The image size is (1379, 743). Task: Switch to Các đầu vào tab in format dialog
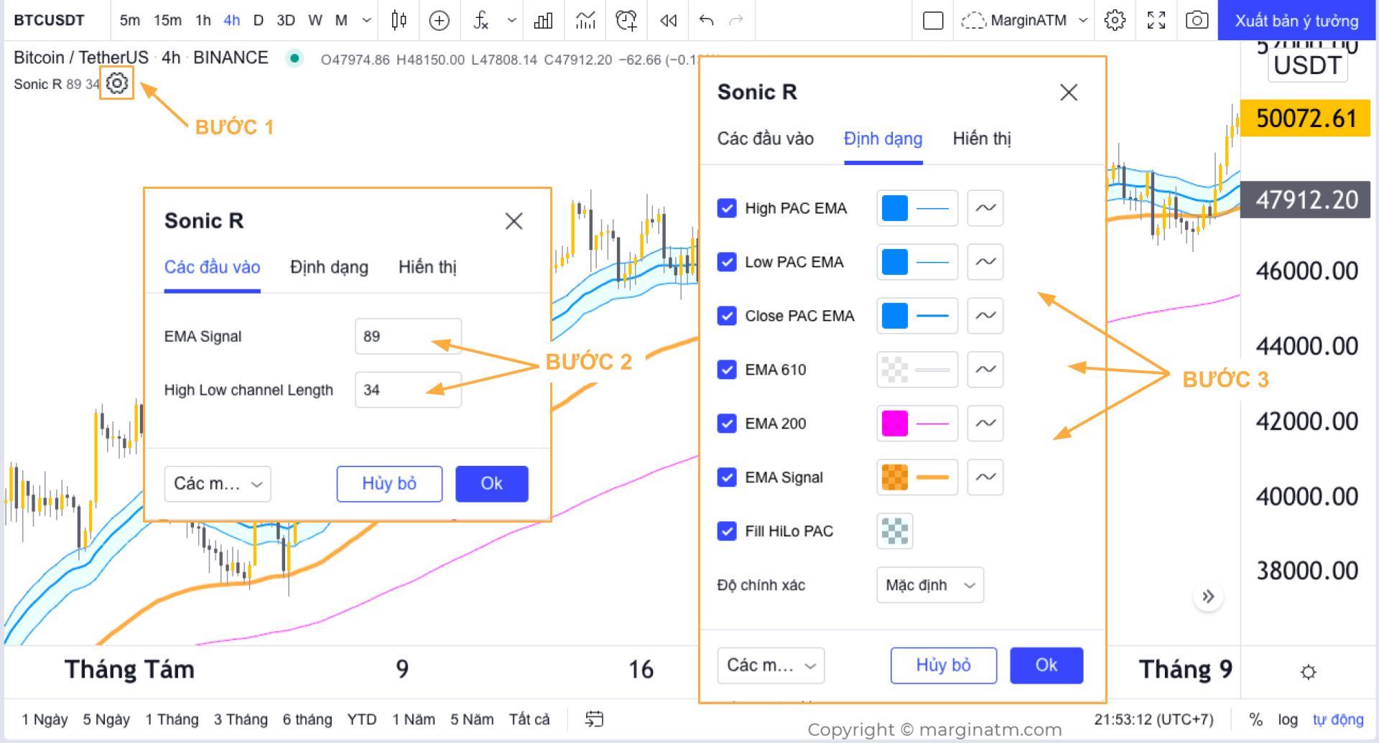766,139
